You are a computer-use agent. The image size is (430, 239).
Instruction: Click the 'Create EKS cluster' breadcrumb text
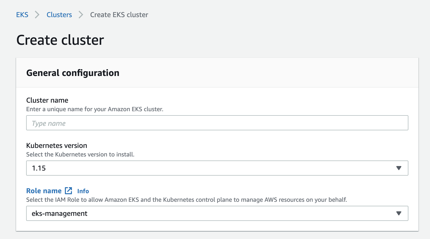pos(119,15)
